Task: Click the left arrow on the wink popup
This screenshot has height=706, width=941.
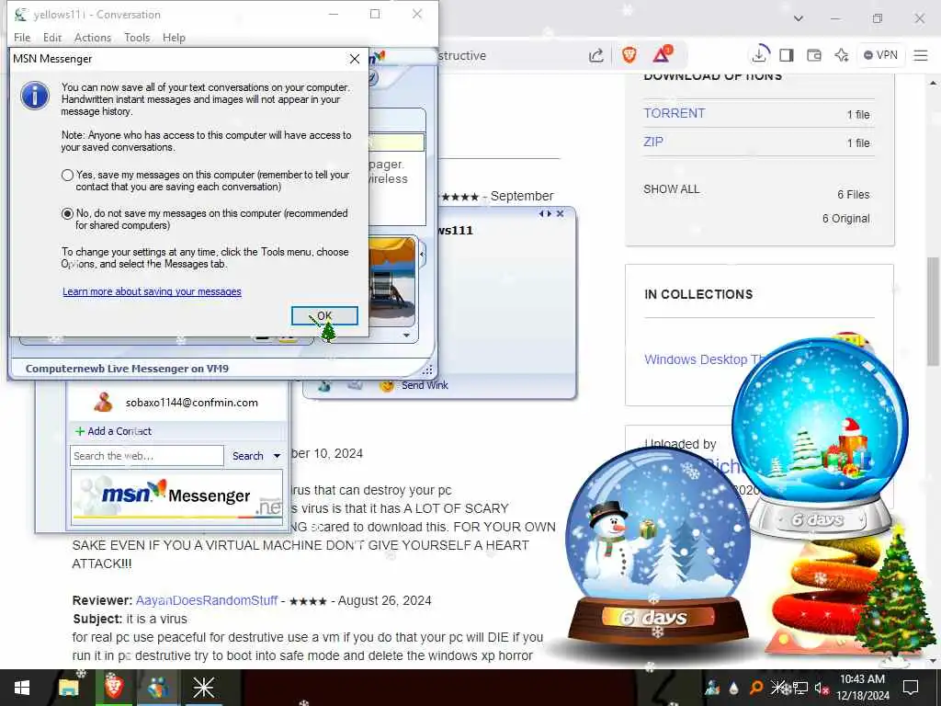Action: (x=542, y=213)
